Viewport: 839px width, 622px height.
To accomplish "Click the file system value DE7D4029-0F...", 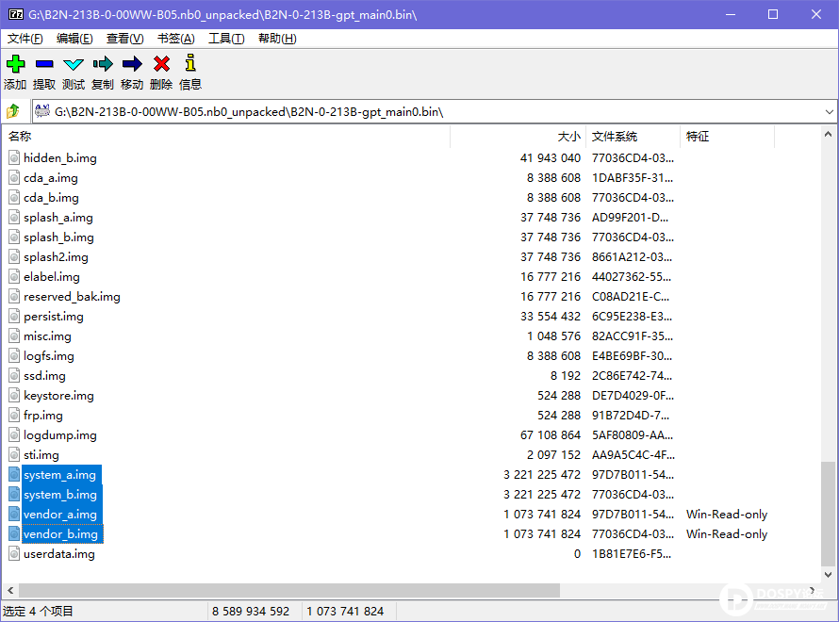I will 633,395.
